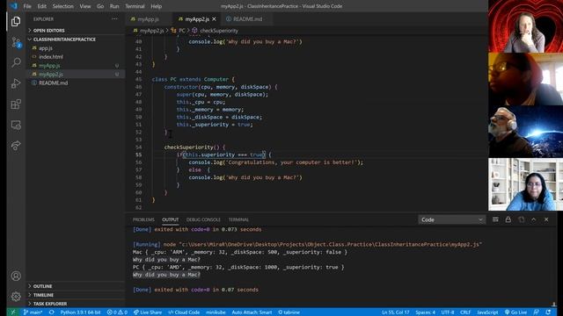This screenshot has height=316, width=563.
Task: Open the Live Share activity icon
Action: pos(16,146)
